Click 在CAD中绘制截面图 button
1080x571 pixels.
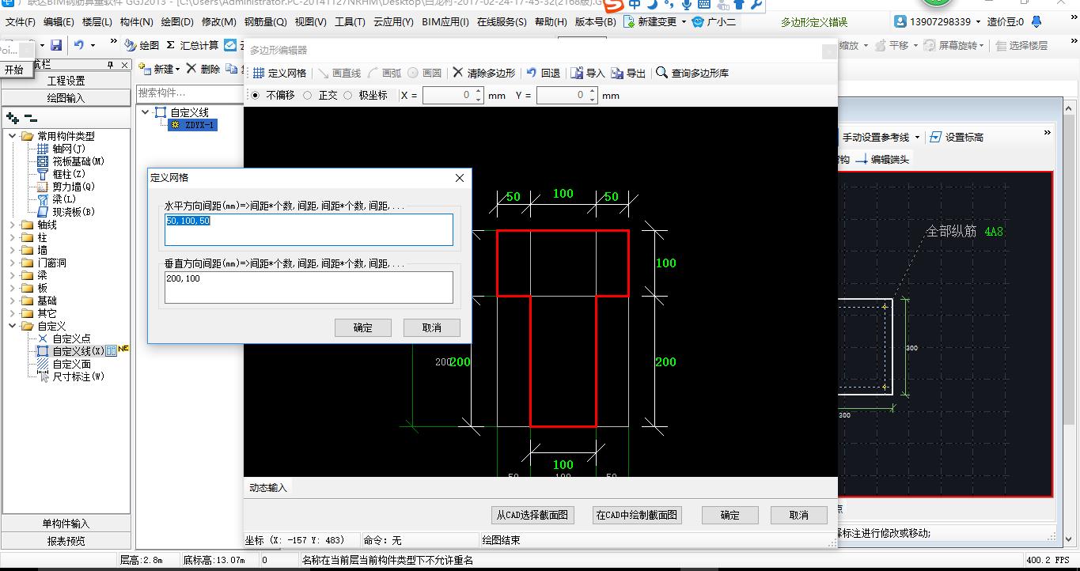pyautogui.click(x=637, y=515)
